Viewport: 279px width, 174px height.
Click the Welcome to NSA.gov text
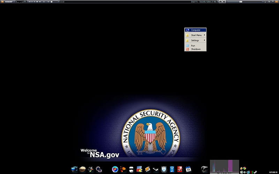100,153
